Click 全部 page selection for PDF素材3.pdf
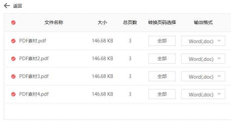Viewport: 231px width, 126px height. 162,76
